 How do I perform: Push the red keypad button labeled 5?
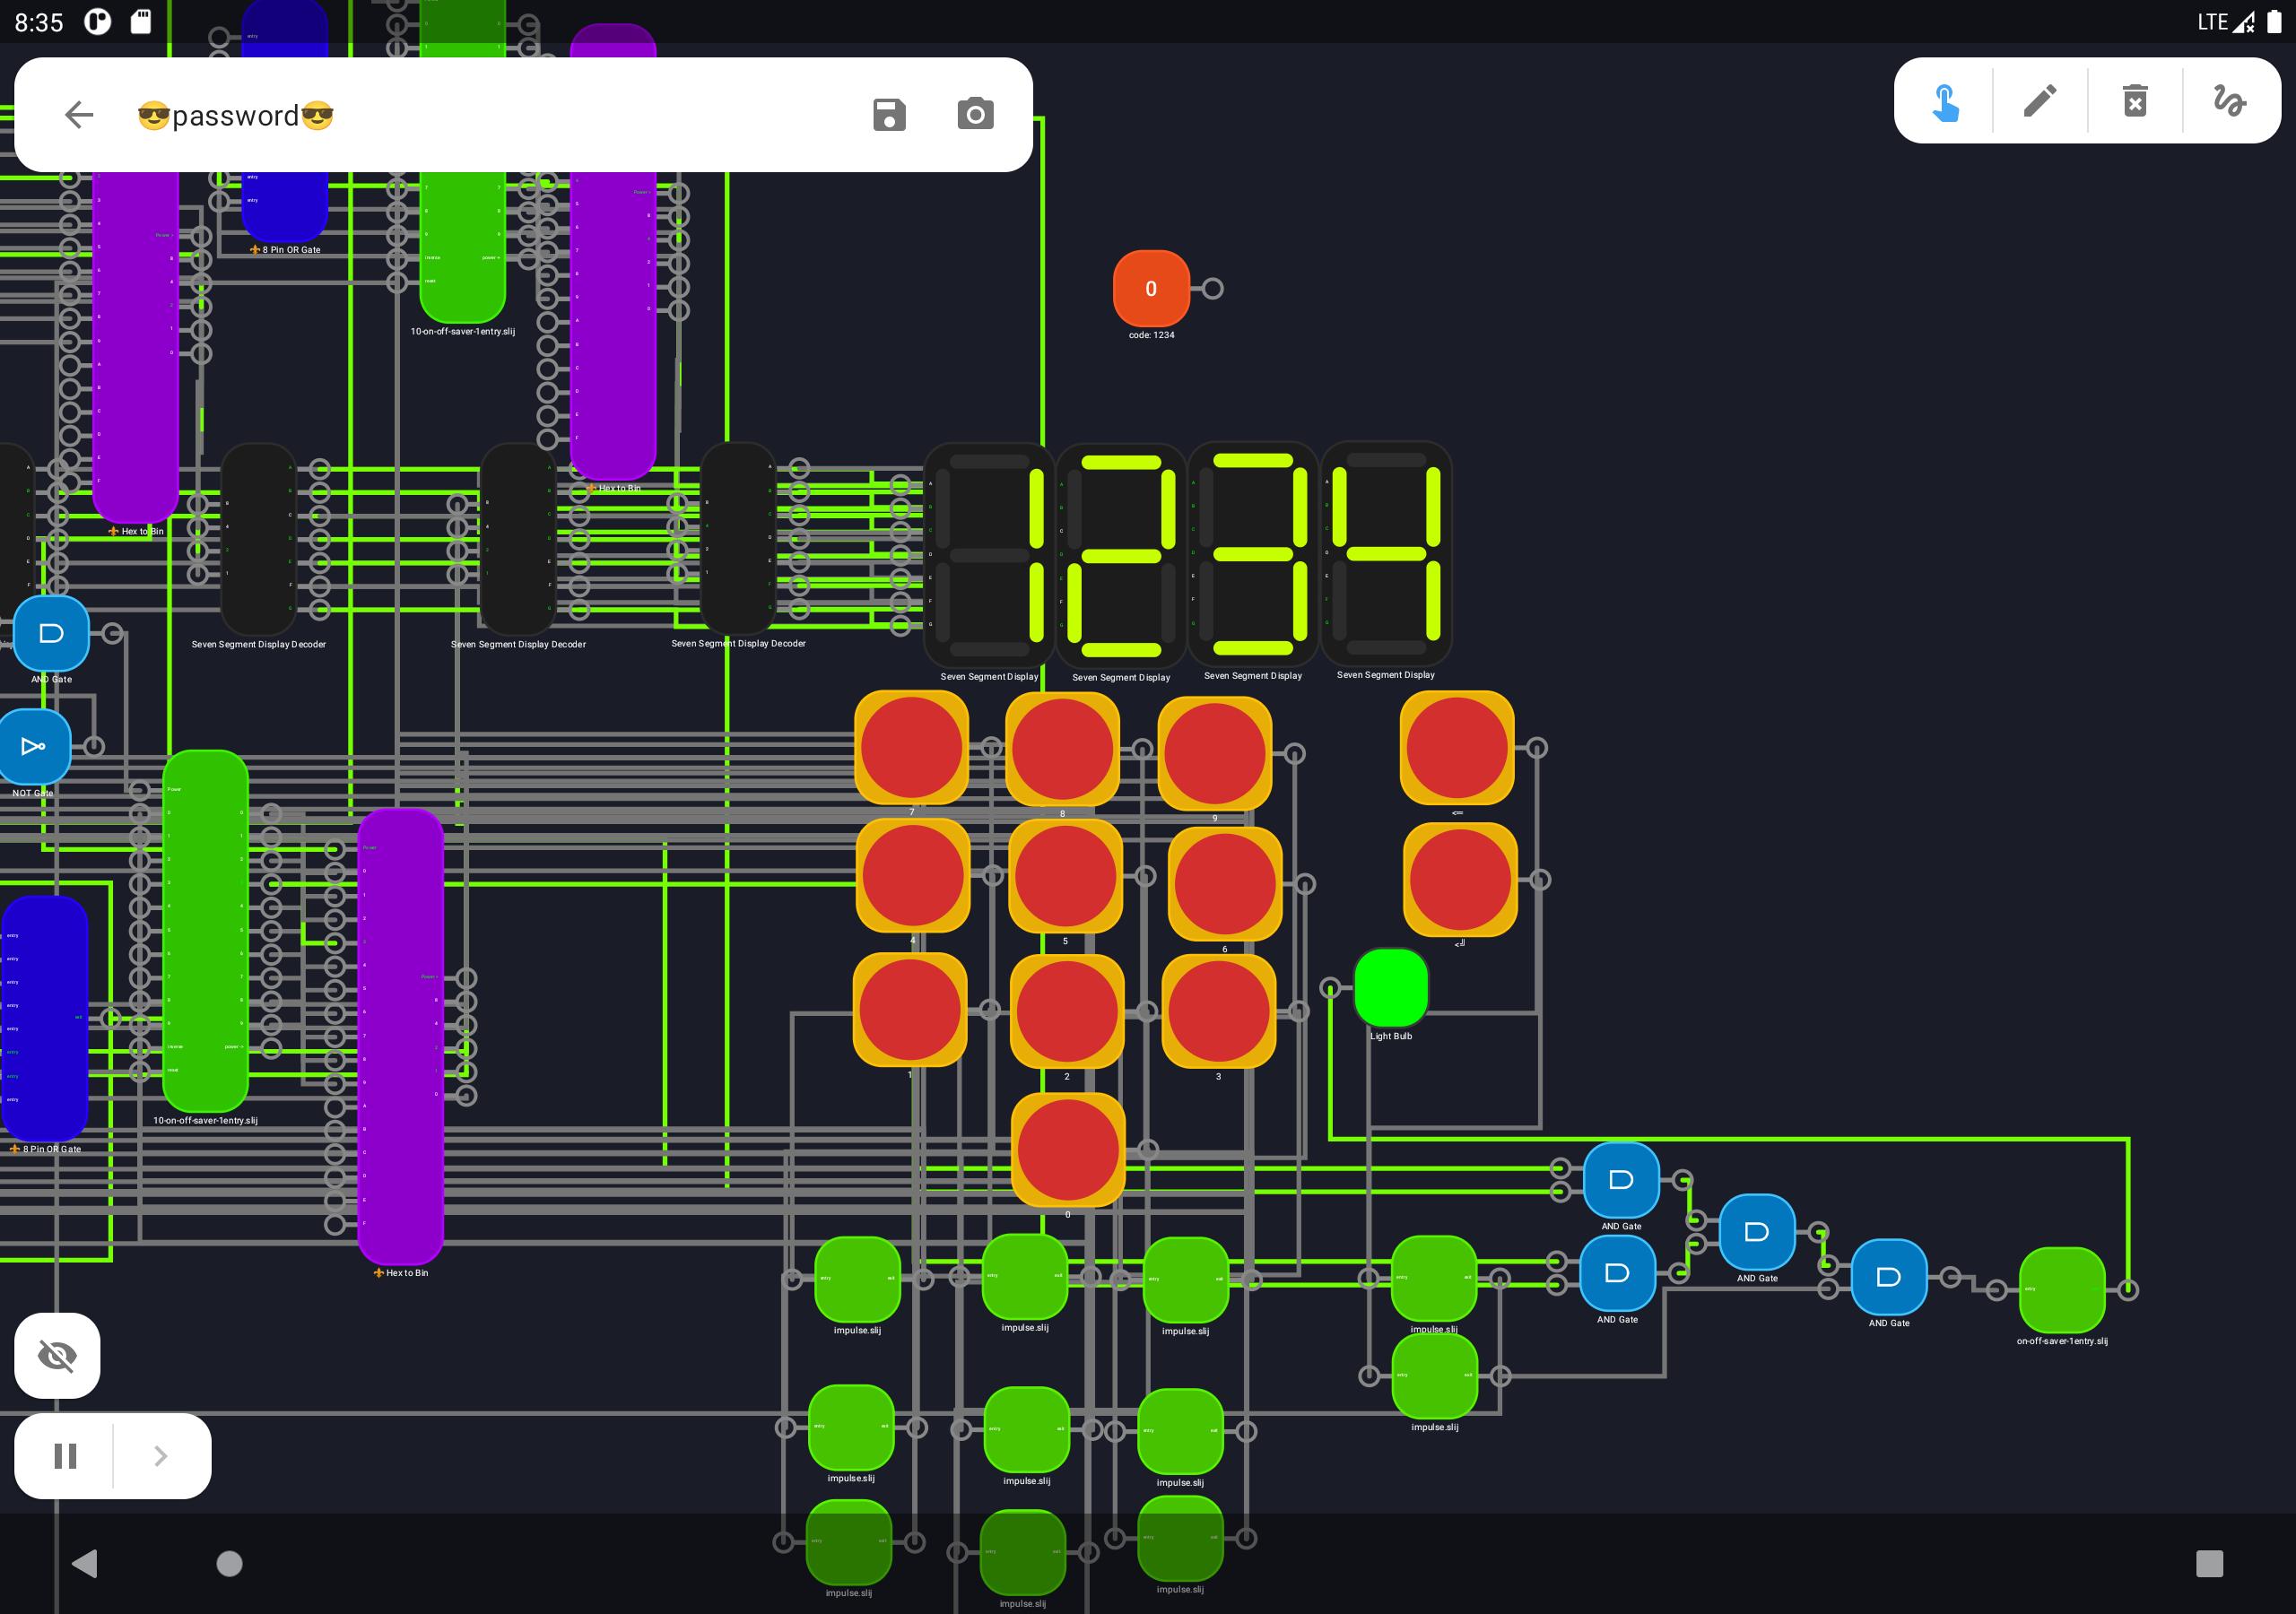tap(1065, 876)
